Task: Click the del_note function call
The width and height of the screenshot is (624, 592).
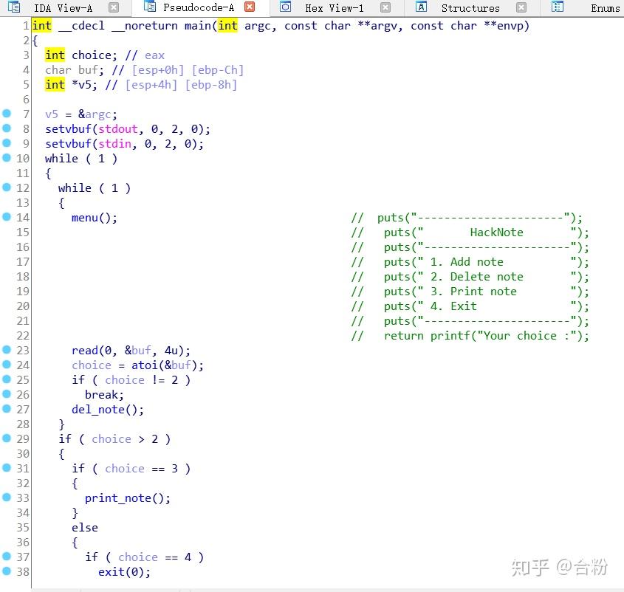Action: tap(100, 409)
